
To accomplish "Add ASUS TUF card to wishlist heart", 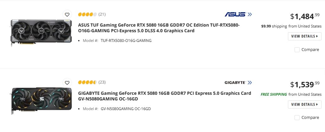I will pos(67,14).
